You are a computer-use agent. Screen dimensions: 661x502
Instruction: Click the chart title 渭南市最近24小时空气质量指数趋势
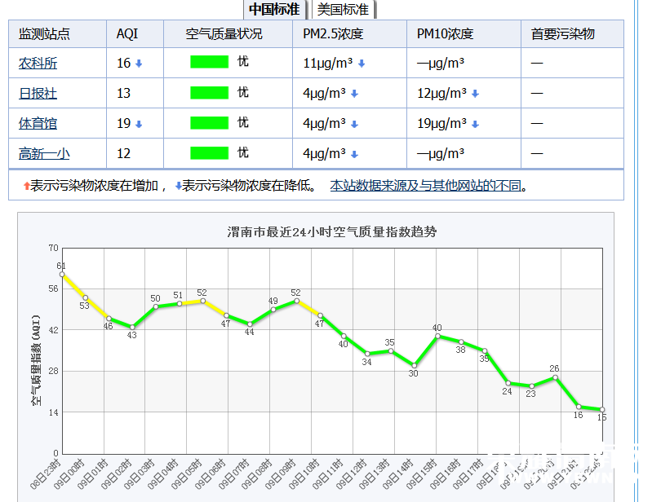[332, 232]
